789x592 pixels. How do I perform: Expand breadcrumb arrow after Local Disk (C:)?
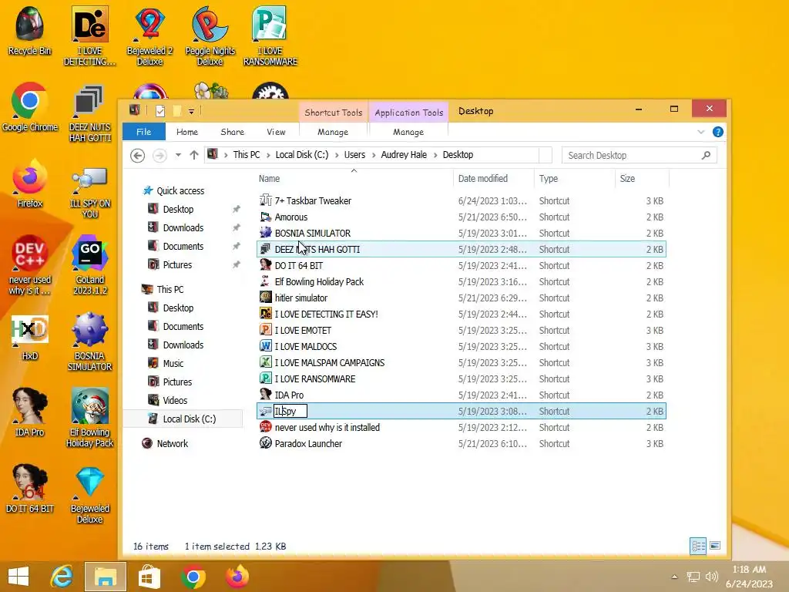click(x=336, y=155)
